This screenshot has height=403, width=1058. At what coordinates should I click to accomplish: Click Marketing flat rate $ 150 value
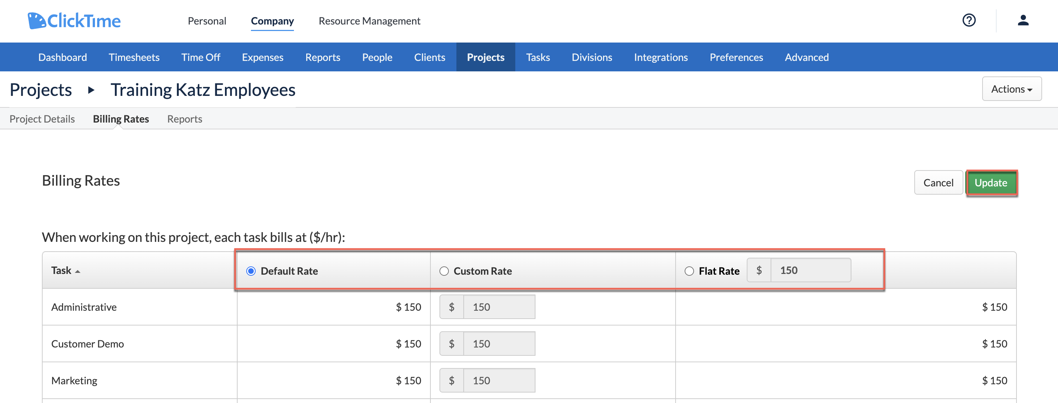pos(994,381)
